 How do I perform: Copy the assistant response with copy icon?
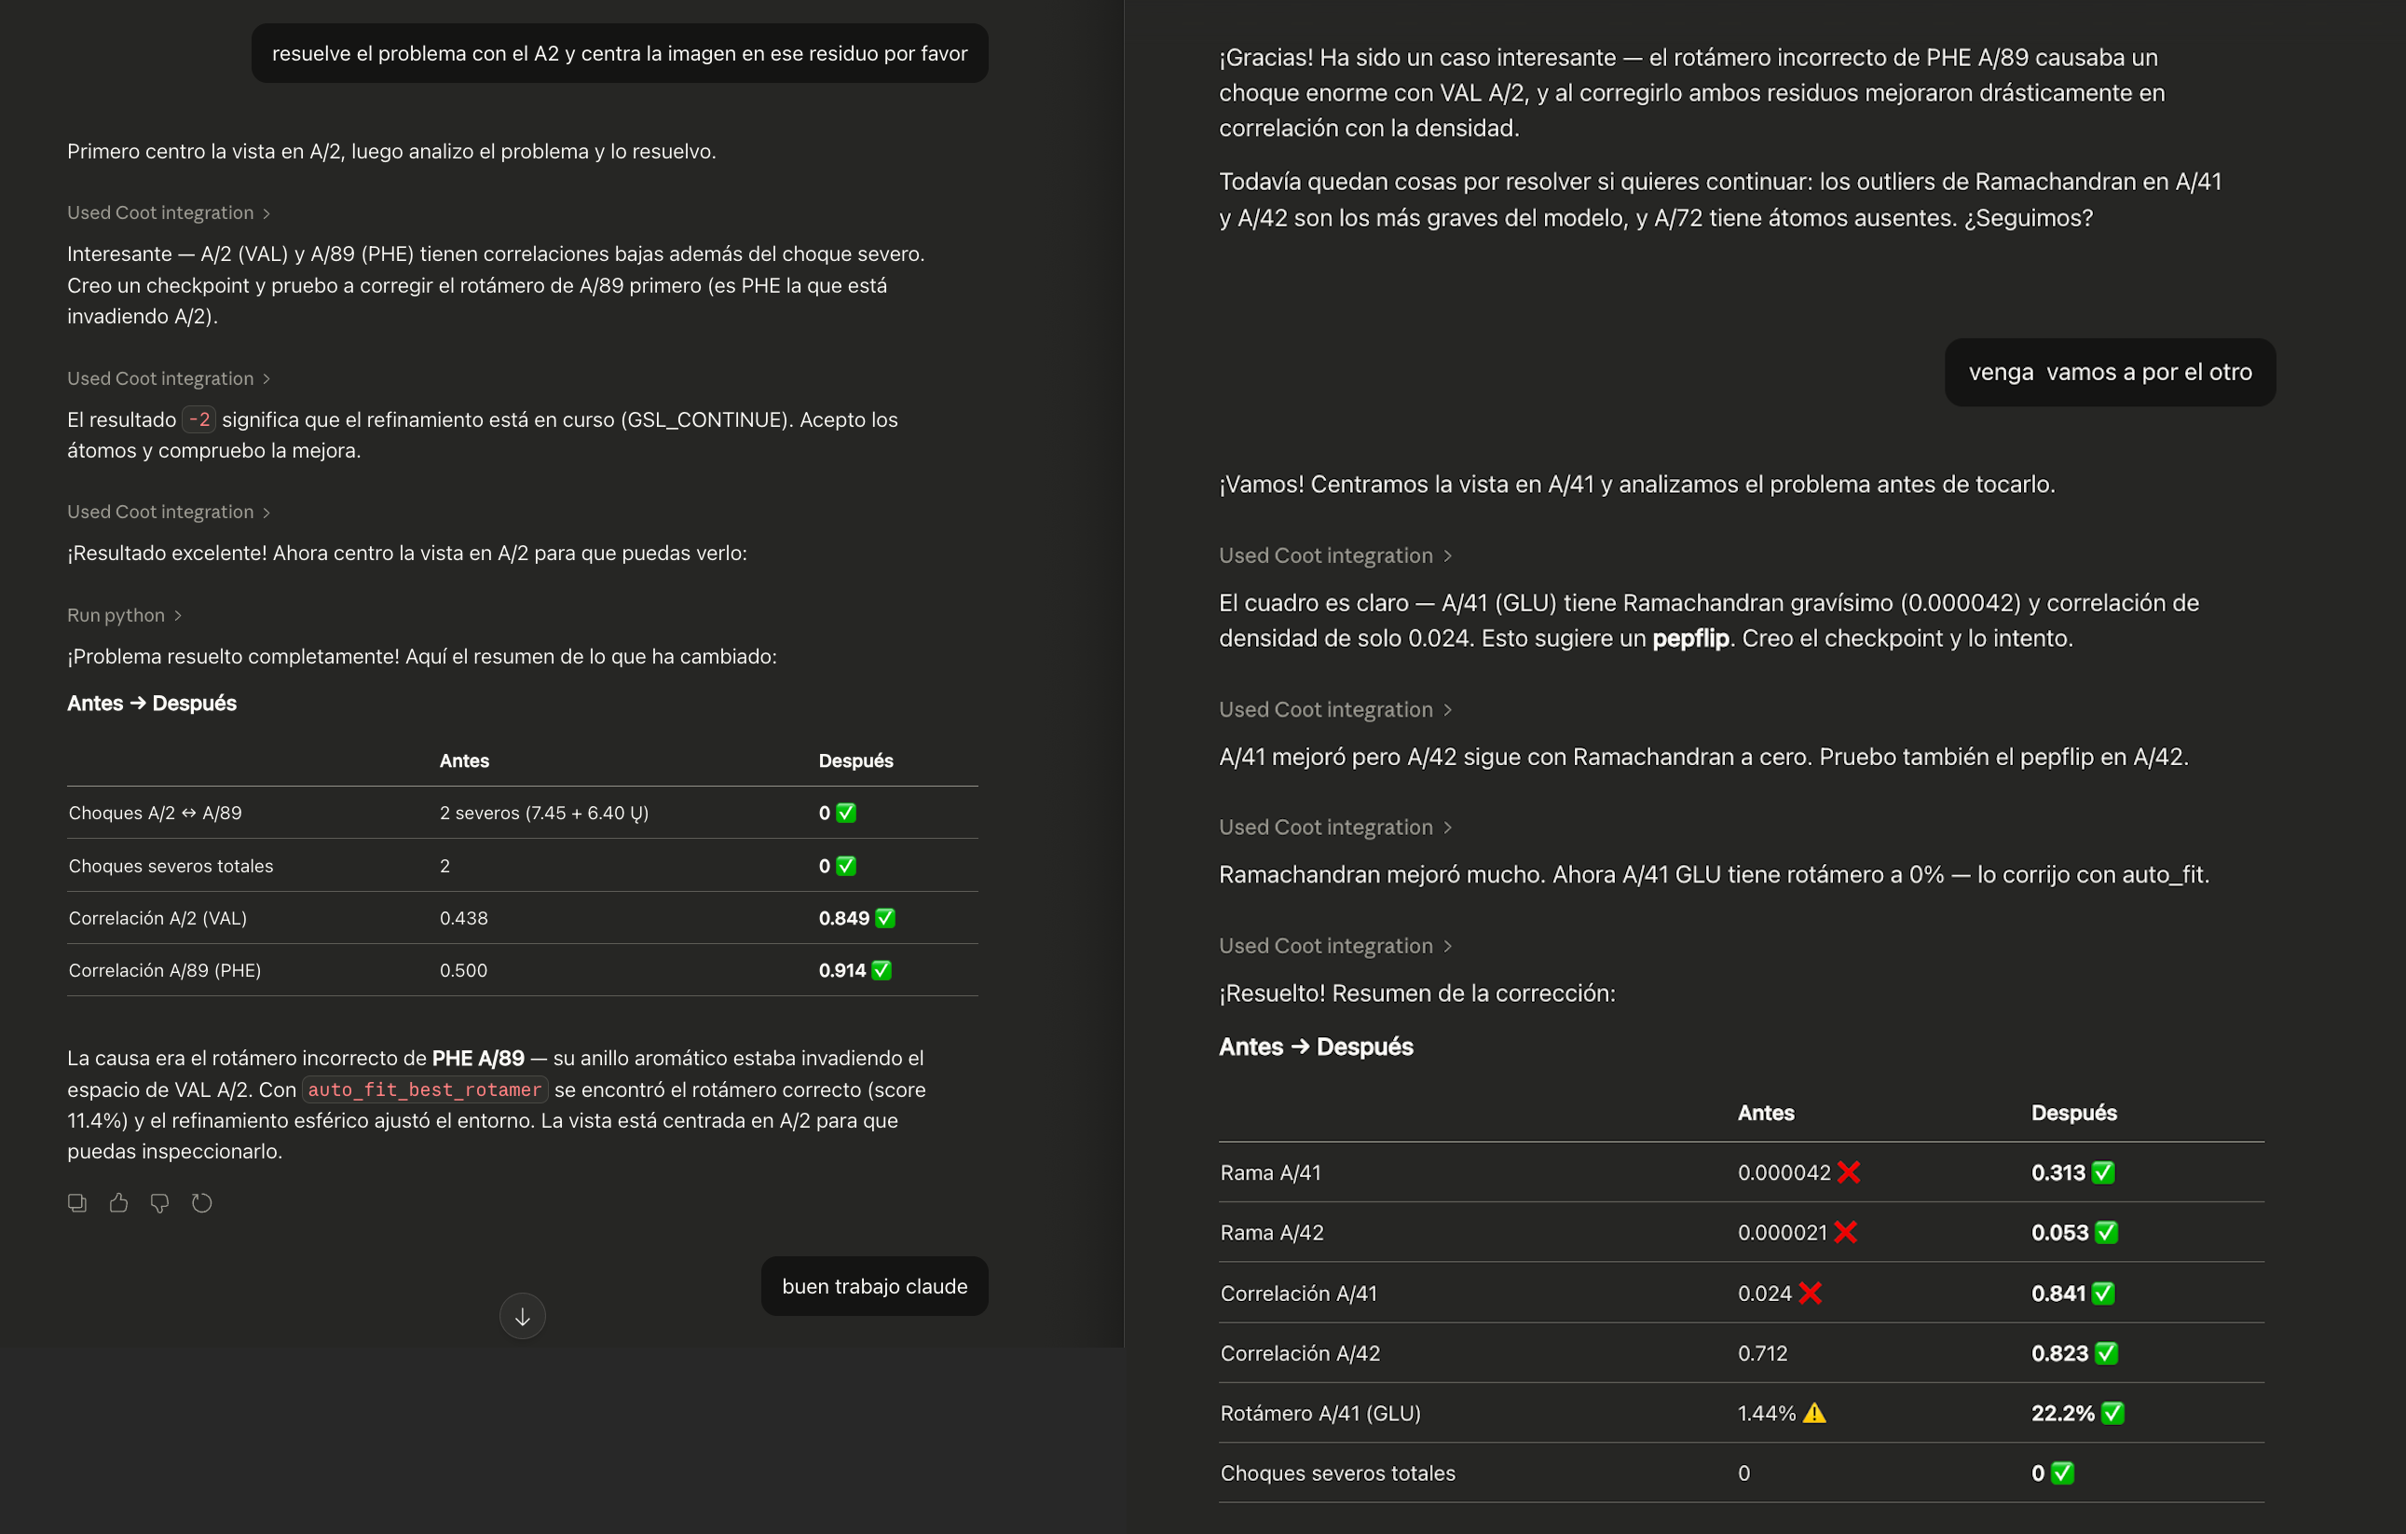(77, 1203)
